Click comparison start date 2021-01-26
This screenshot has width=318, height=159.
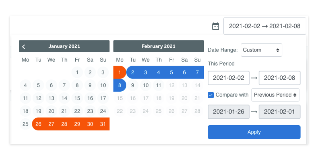click(x=229, y=112)
